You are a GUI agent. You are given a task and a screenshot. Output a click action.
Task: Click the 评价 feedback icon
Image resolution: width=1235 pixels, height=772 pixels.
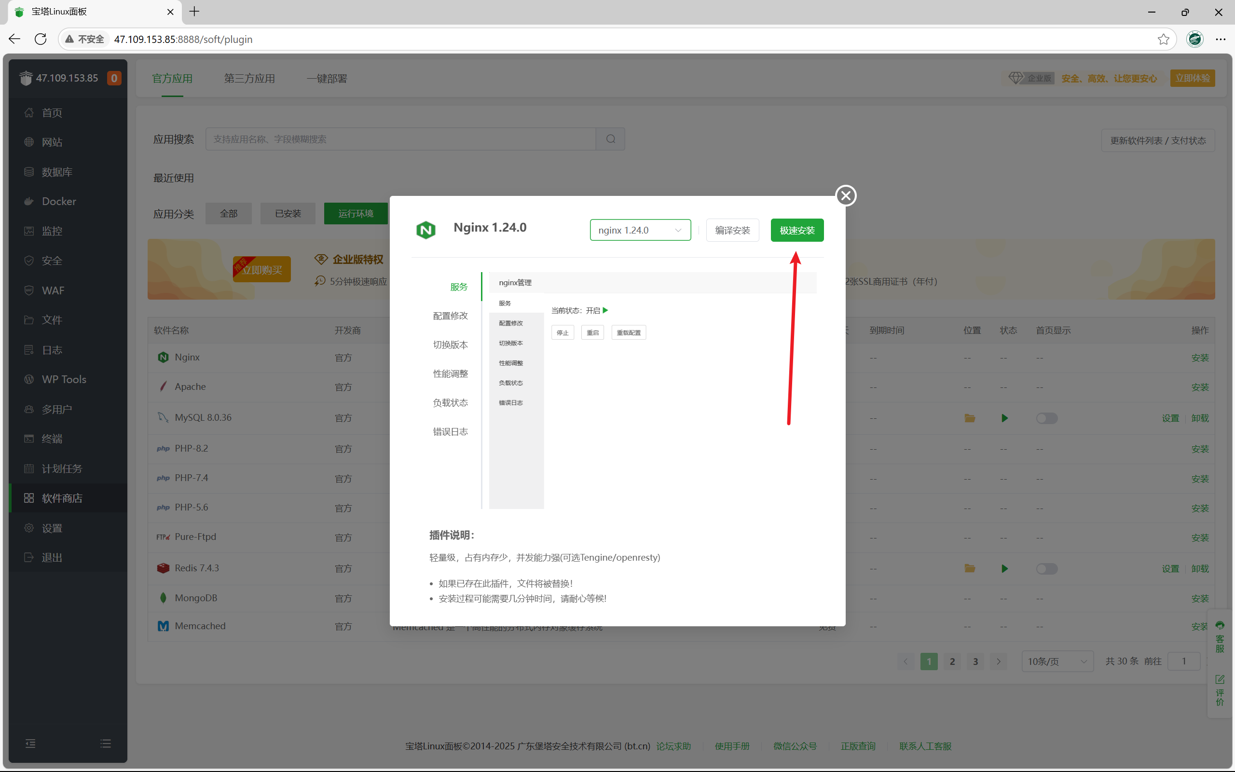[x=1220, y=691]
